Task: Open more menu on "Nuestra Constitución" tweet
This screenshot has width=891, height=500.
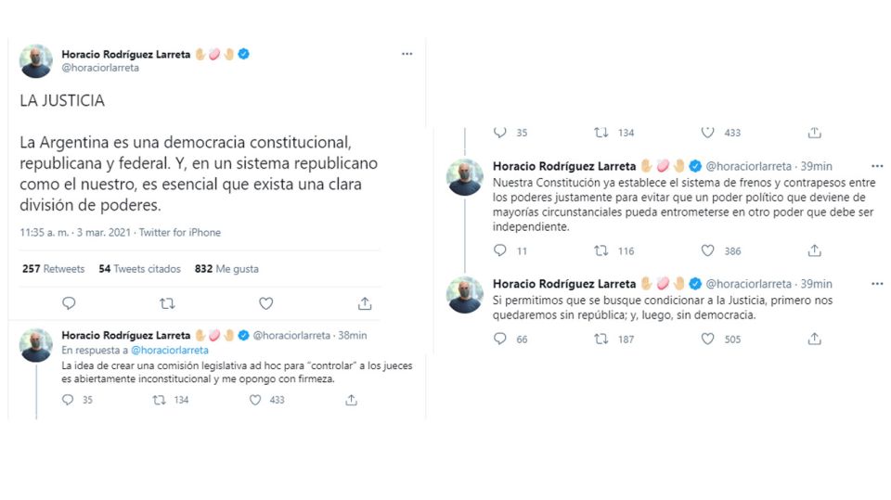Action: (877, 166)
